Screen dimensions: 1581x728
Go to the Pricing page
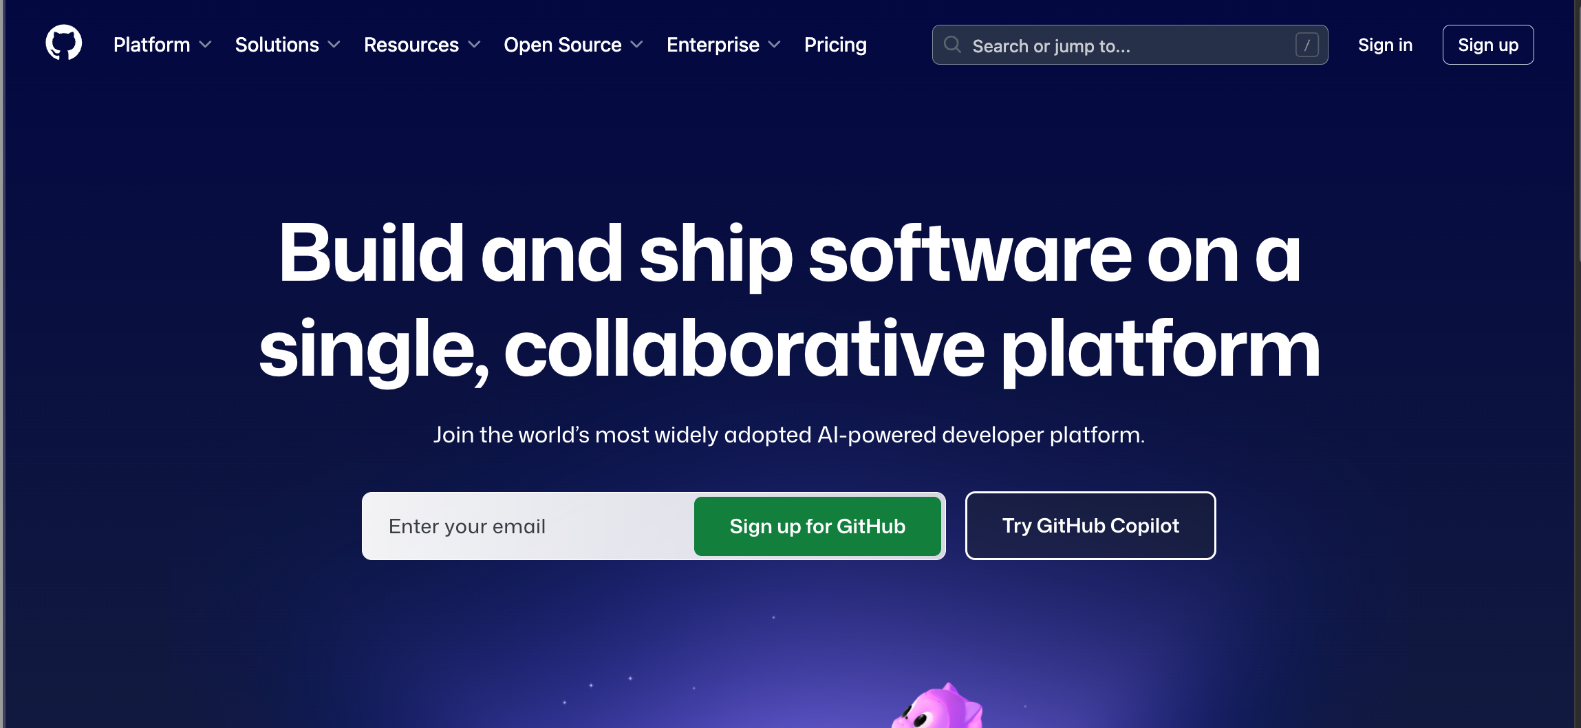(835, 45)
